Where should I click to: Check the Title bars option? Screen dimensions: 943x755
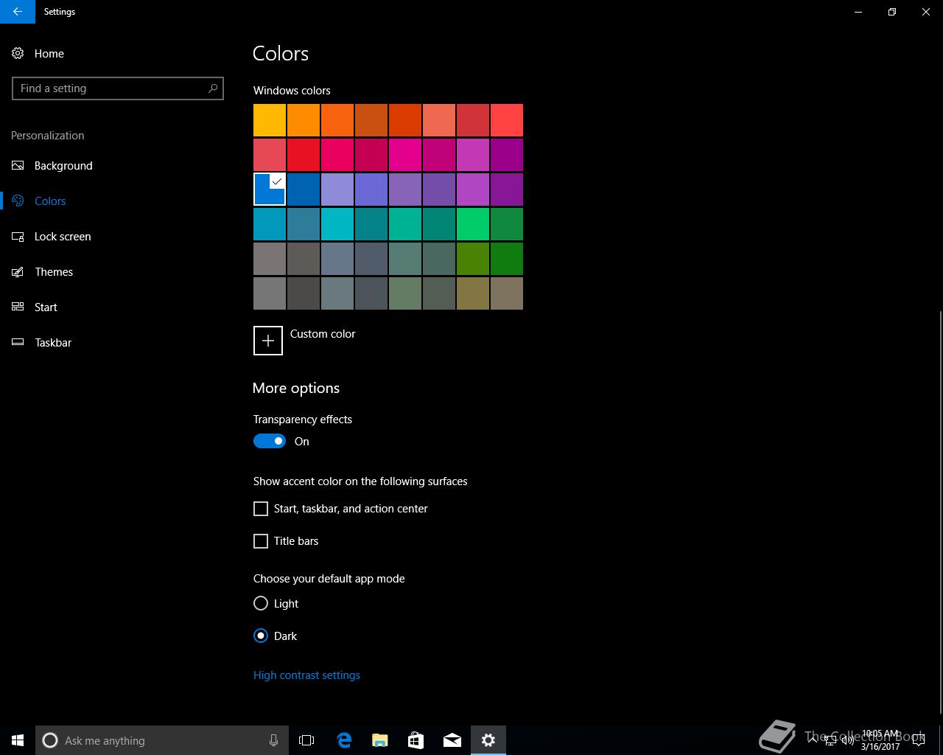[261, 541]
